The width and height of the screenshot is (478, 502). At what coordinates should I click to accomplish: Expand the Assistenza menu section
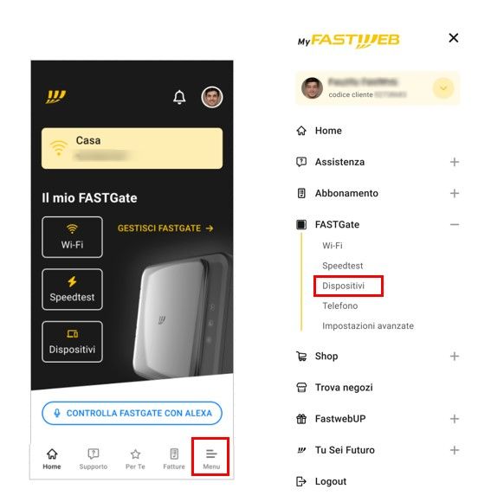pos(455,162)
